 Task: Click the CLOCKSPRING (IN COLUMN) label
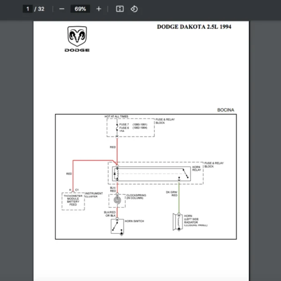136,197
